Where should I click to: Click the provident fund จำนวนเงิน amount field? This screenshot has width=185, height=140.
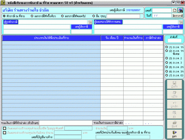coord(117,128)
